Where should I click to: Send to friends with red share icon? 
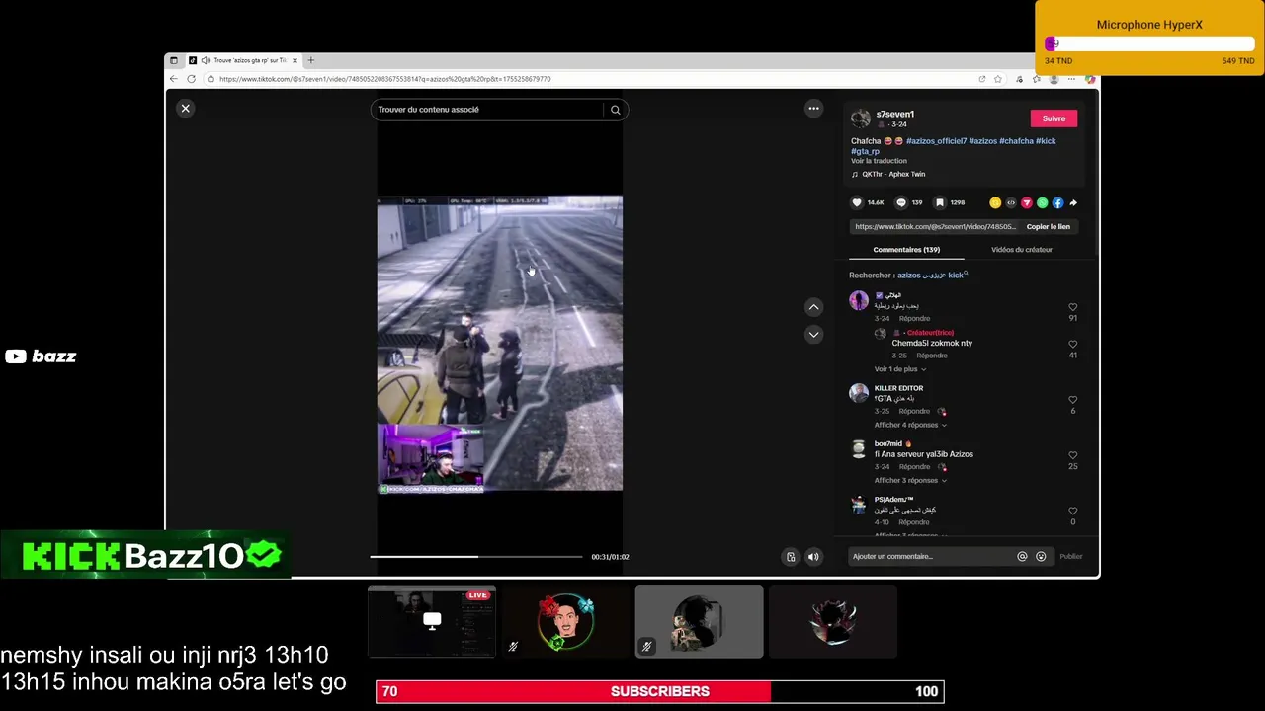point(1027,202)
